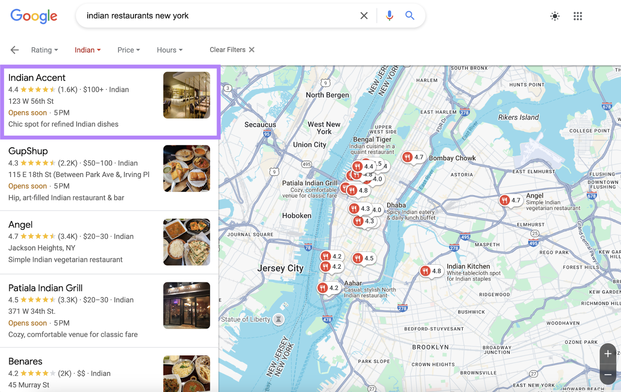621x392 pixels.
Task: Deactivate the Indian cuisine filter
Action: tap(87, 50)
